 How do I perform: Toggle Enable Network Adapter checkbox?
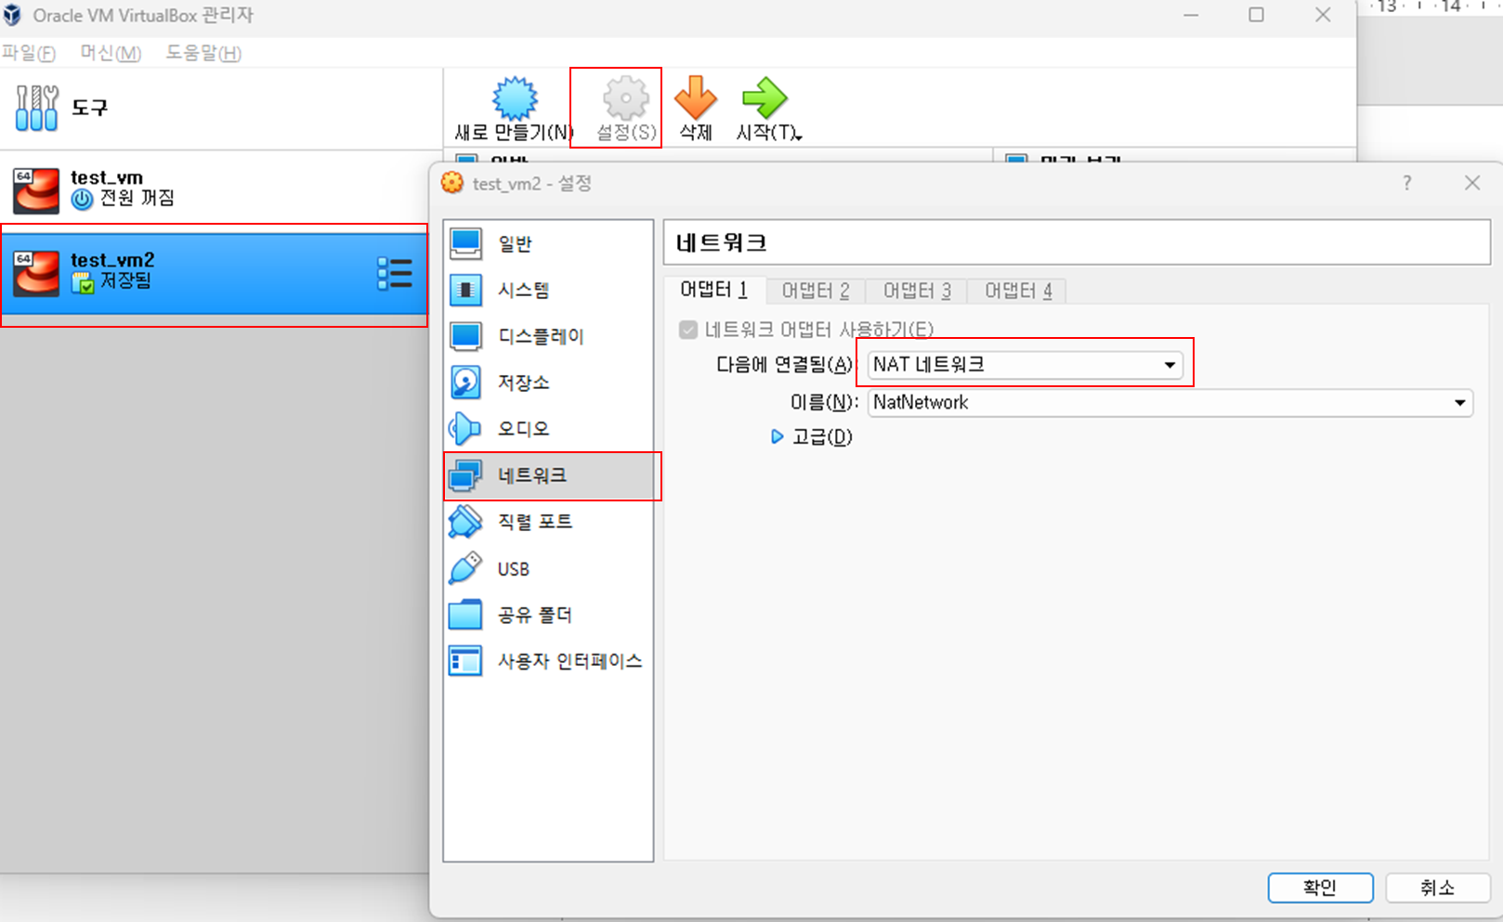click(688, 330)
